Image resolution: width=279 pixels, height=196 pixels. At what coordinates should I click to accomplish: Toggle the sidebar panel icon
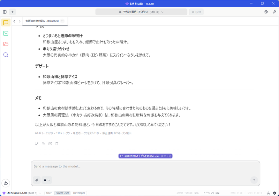point(5,12)
